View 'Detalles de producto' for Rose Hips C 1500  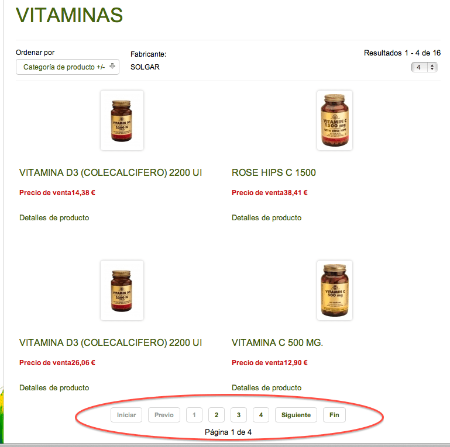click(x=267, y=218)
